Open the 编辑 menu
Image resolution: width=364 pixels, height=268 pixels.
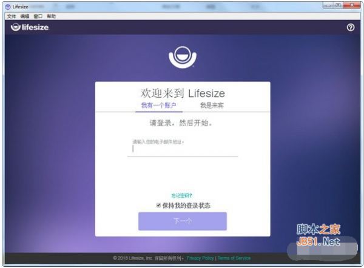[25, 16]
